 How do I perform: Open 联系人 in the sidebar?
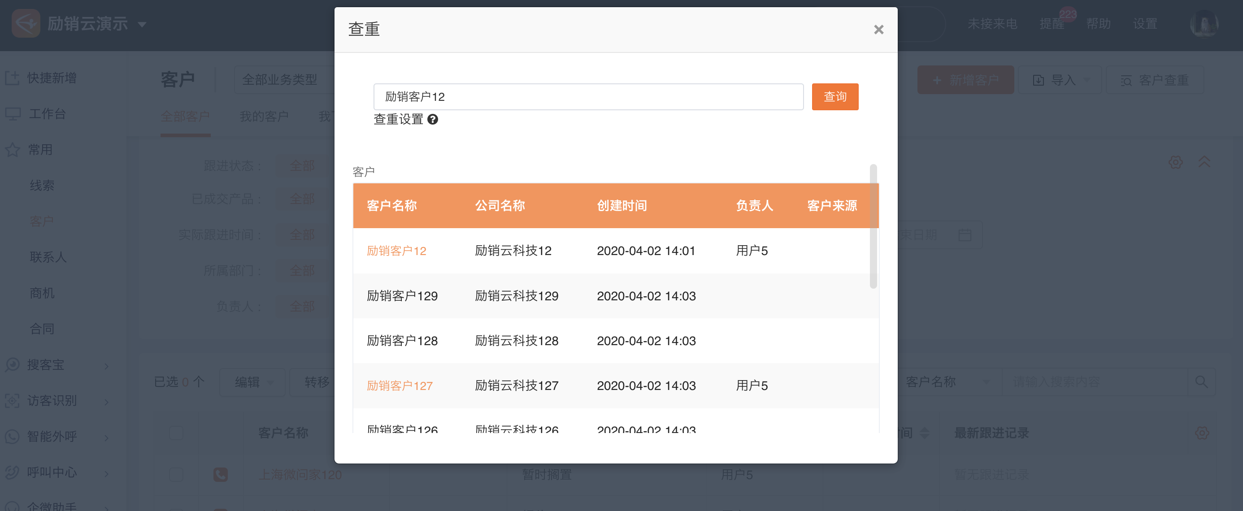coord(48,257)
